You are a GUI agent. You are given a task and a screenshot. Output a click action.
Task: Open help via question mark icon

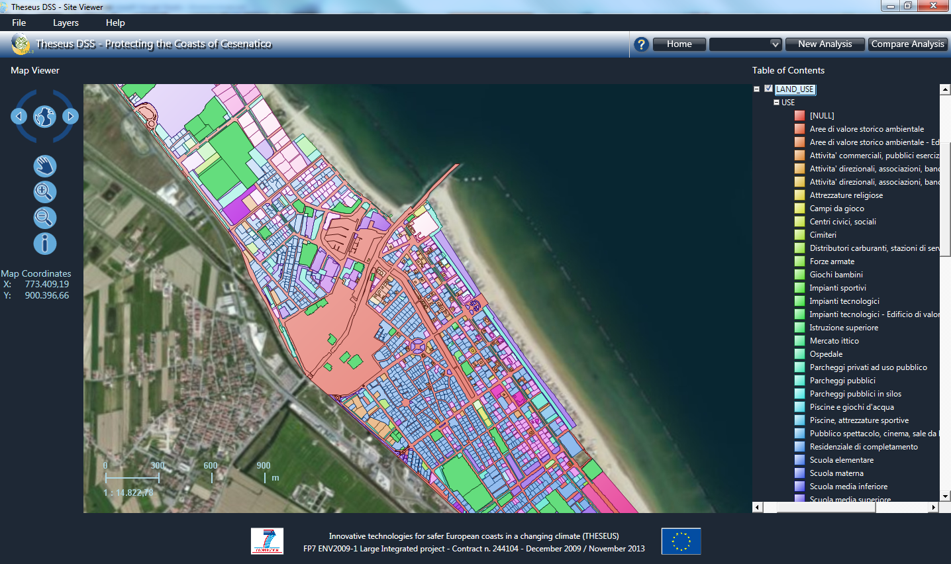click(641, 44)
